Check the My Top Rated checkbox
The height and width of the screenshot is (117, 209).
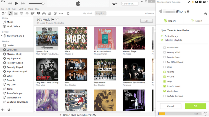[x=164, y=48]
